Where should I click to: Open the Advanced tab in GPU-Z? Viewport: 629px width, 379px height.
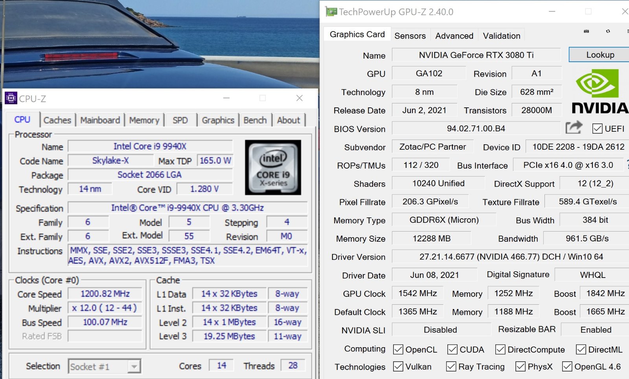(454, 36)
